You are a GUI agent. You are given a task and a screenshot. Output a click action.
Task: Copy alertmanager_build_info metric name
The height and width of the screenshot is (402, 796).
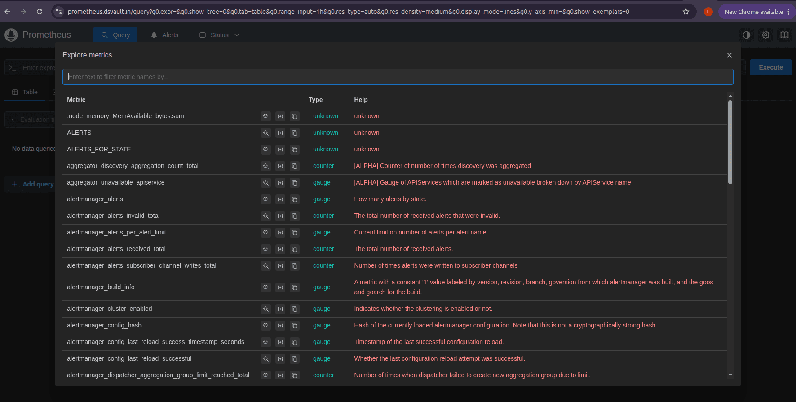click(295, 287)
